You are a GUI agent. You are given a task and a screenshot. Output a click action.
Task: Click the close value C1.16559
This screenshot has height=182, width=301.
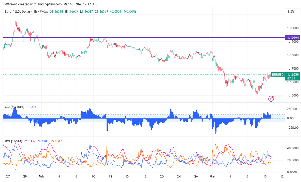[101, 11]
